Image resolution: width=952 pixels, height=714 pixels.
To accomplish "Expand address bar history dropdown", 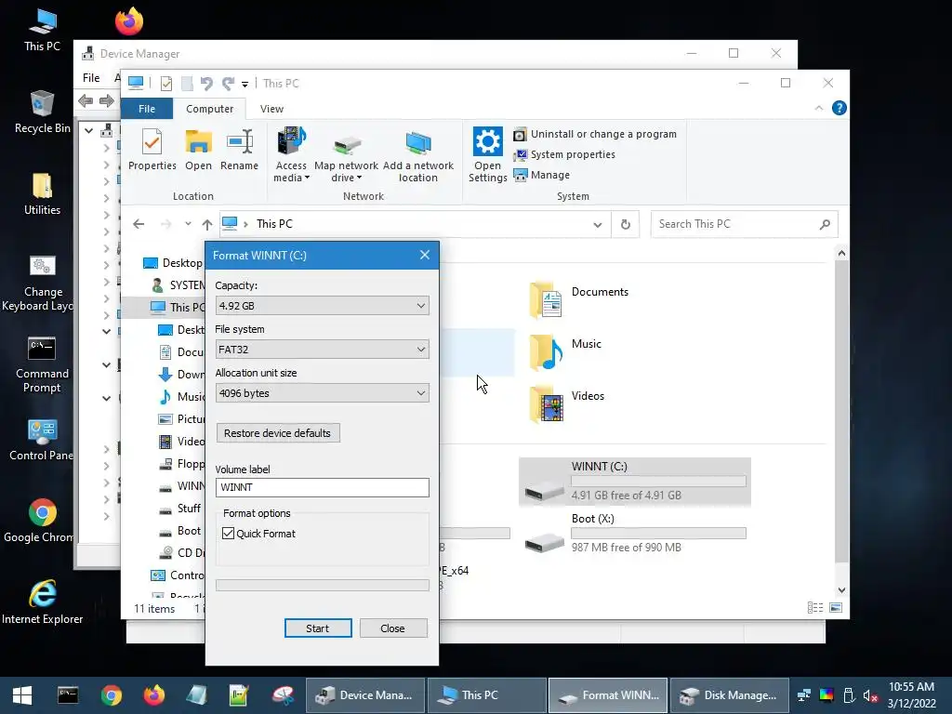I will [598, 225].
